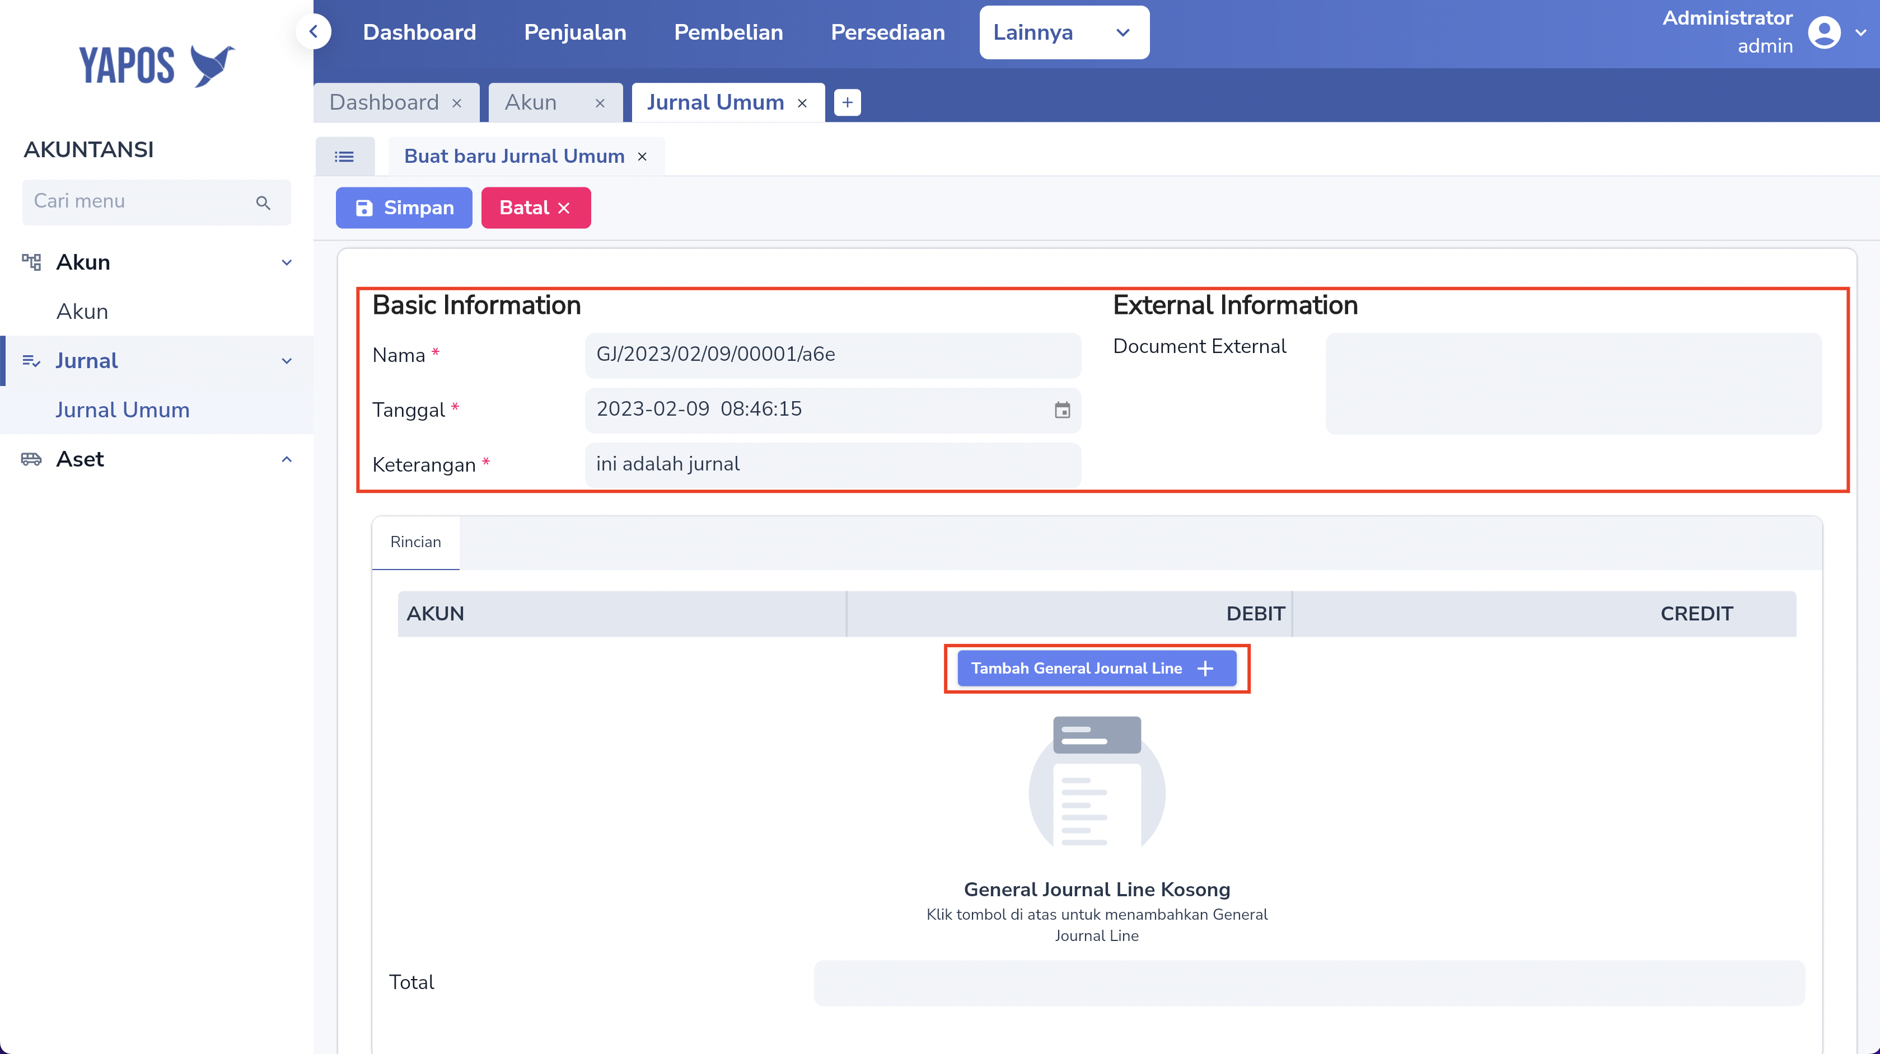Expand the Aset group chevron

point(287,459)
